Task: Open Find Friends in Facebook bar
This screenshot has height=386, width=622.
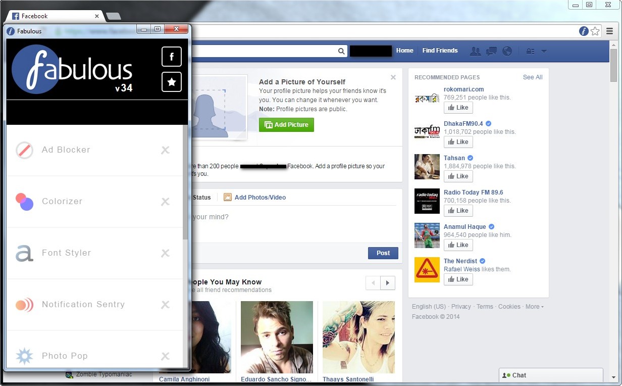Action: click(x=440, y=51)
